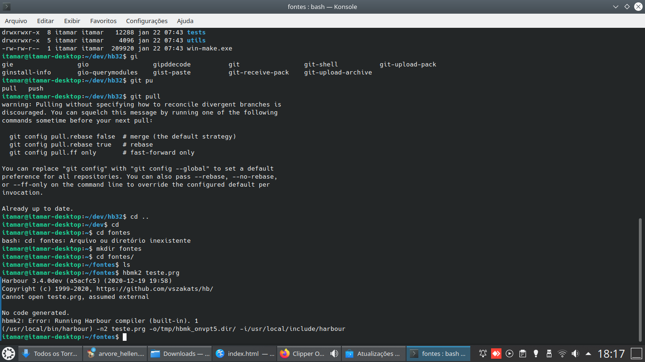Image resolution: width=645 pixels, height=362 pixels.
Task: Close the Konsole window
Action: (x=638, y=7)
